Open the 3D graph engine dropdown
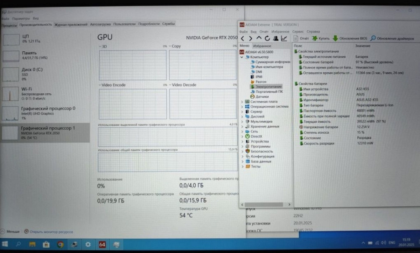The image size is (420, 253). click(x=100, y=46)
